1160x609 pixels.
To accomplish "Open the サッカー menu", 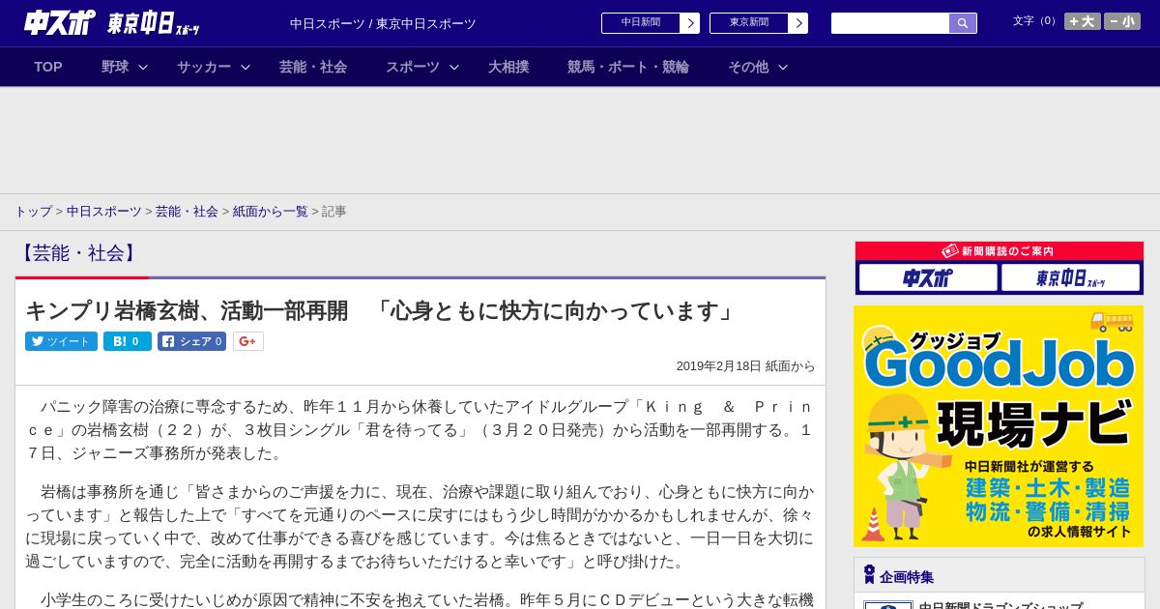I will (x=204, y=67).
